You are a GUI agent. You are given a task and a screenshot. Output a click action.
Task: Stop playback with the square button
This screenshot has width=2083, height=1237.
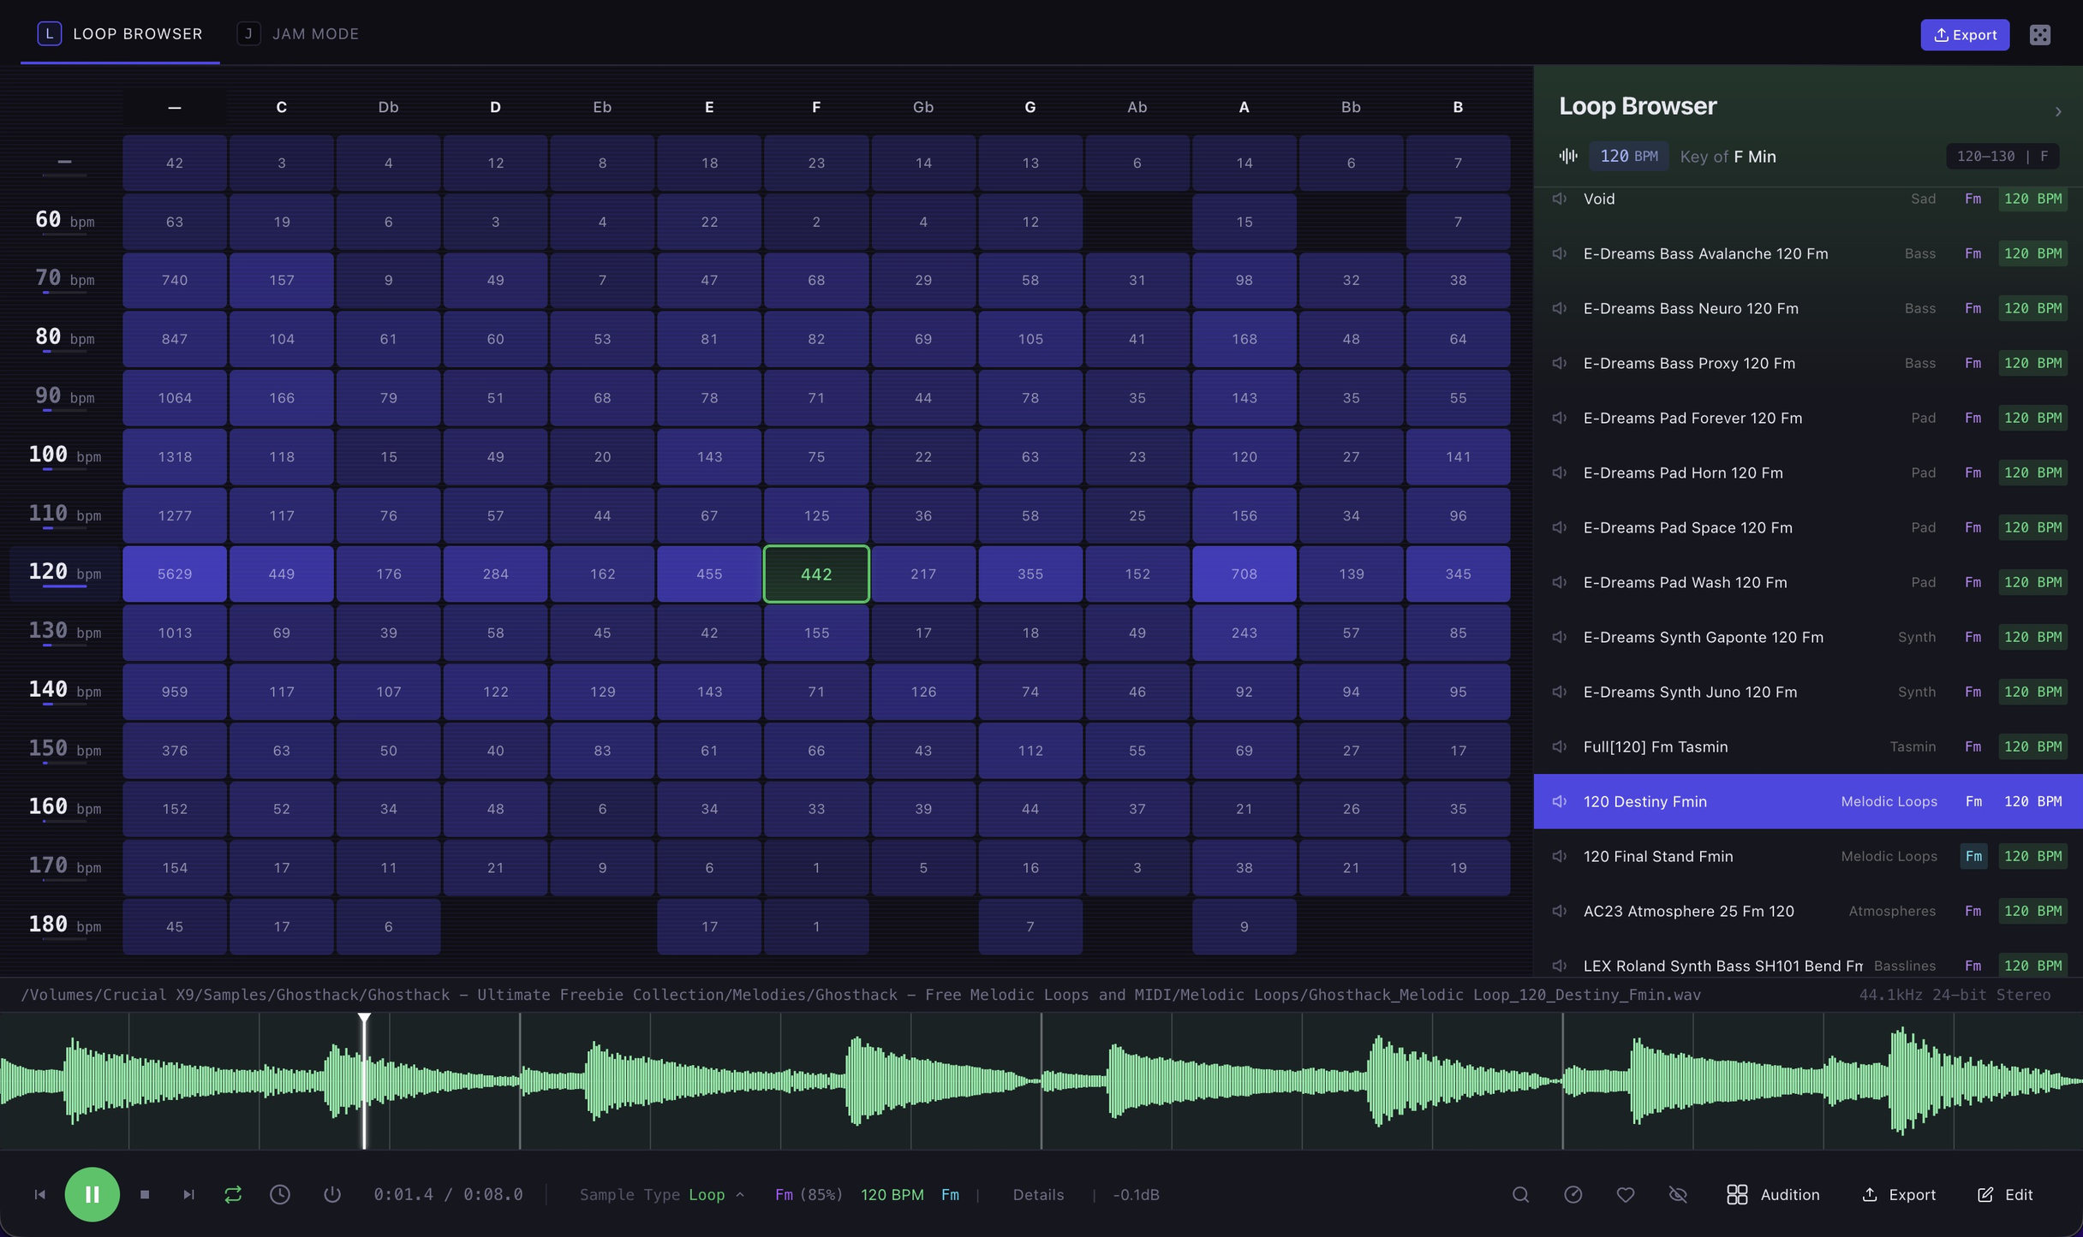145,1194
